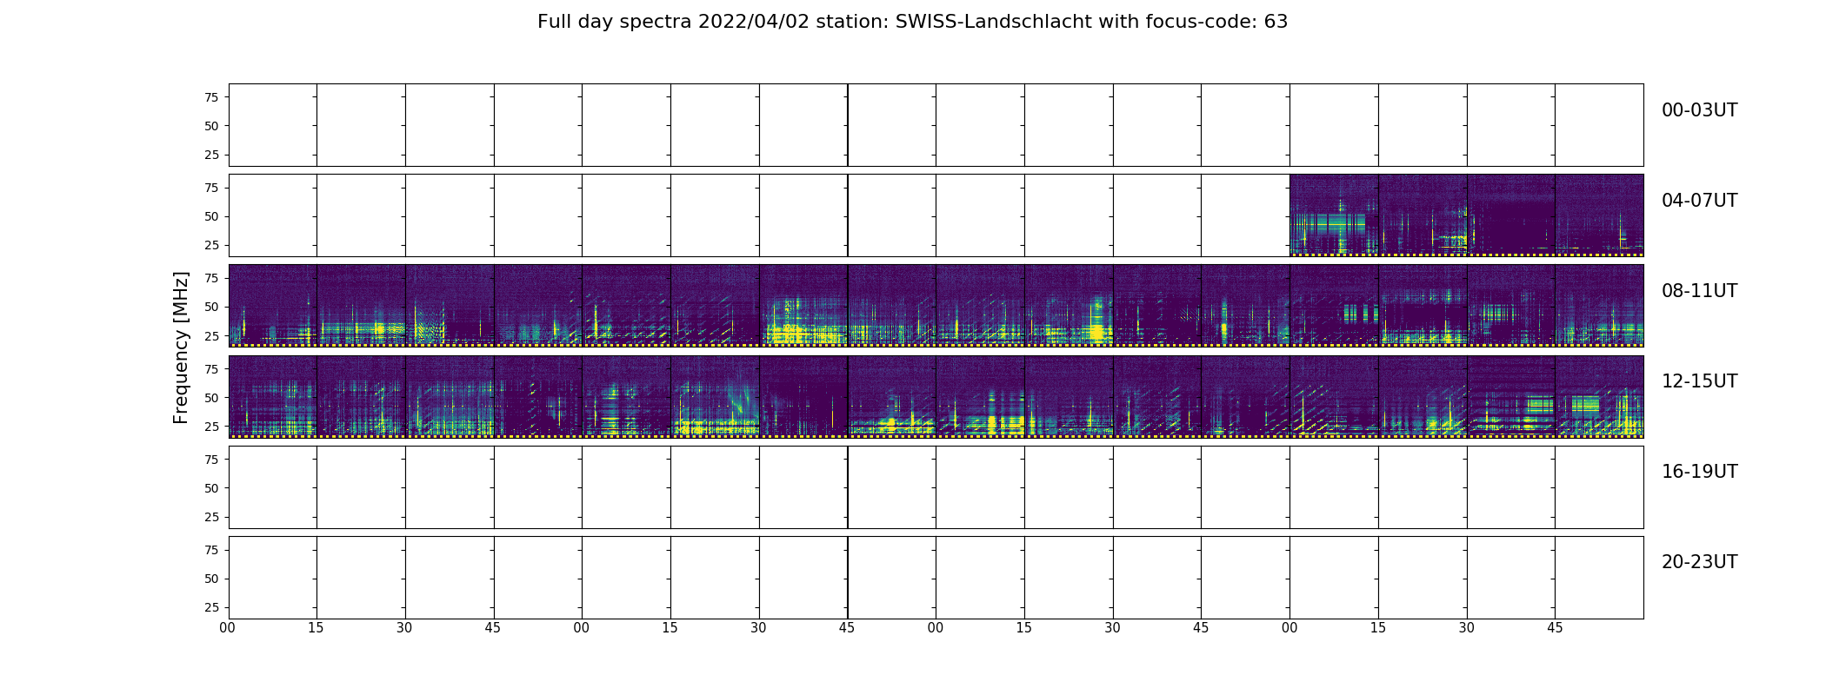Click the '25' tick of the 16-19UT row

pyautogui.click(x=211, y=516)
